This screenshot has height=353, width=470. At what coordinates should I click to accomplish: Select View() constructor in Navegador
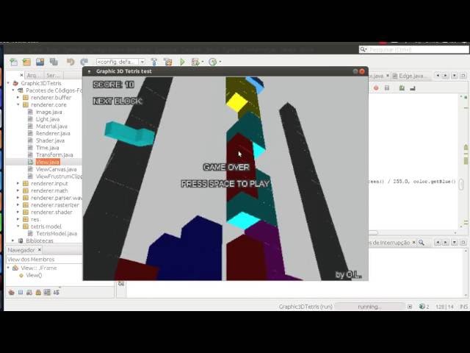(34, 275)
